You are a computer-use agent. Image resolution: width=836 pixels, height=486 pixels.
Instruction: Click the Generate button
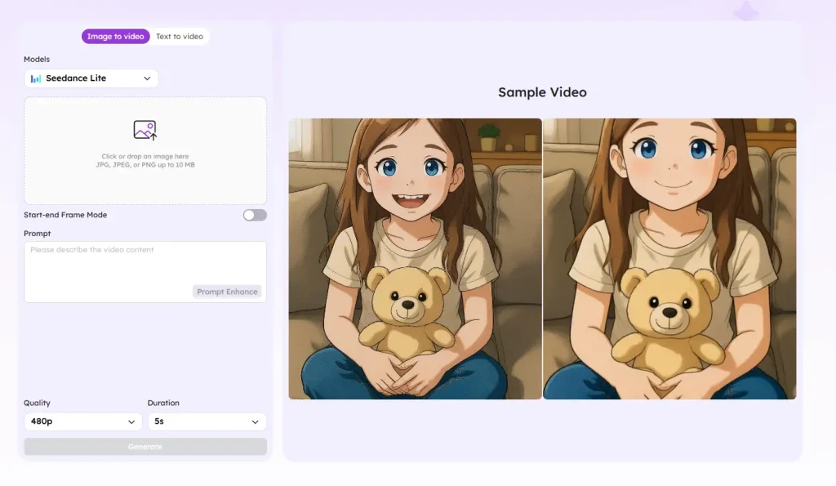[145, 447]
